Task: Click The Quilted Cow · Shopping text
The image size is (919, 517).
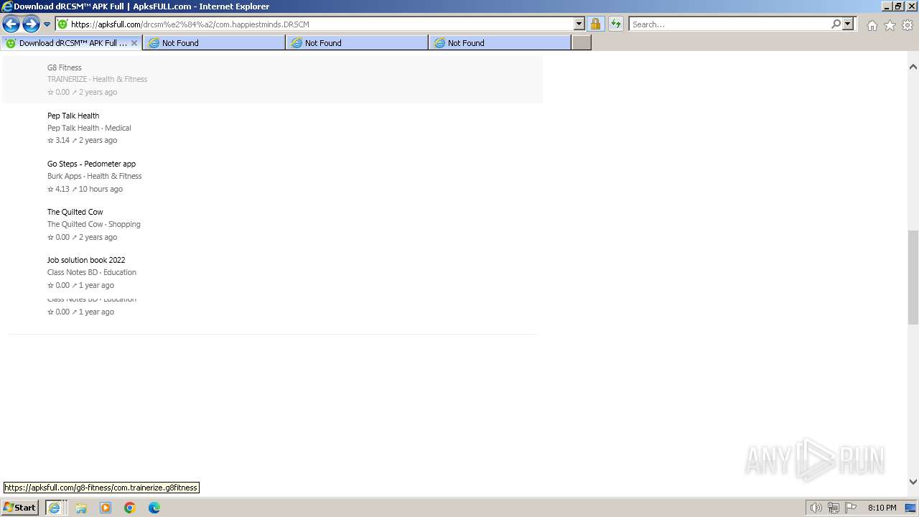Action: coord(94,224)
